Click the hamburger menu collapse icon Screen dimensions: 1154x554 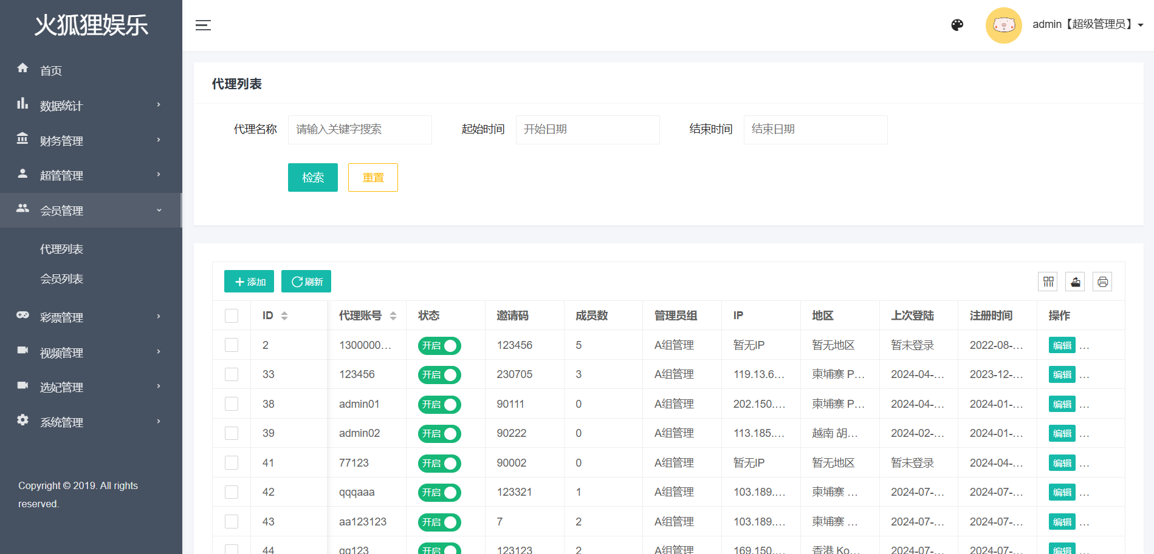tap(203, 25)
